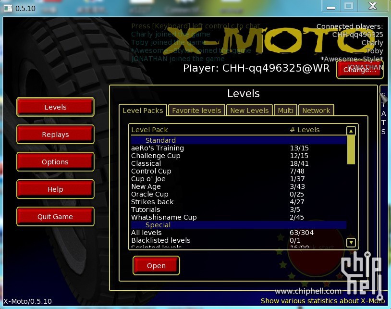Image resolution: width=391 pixels, height=309 pixels.
Task: Select the Whatshisname Cup level pack
Action: coord(239,217)
